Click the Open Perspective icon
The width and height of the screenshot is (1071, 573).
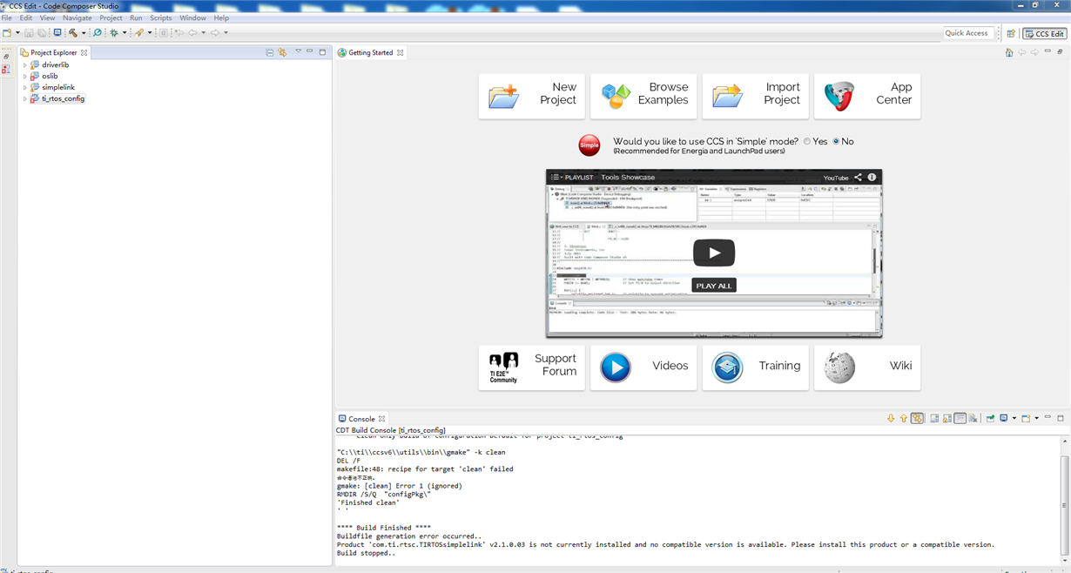click(1011, 34)
